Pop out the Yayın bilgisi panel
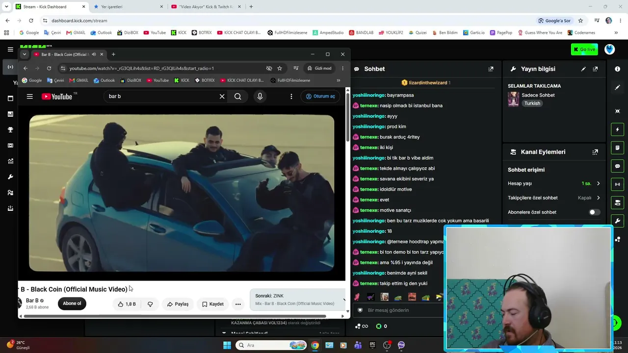Screen dimensions: 628x353 click(595, 69)
